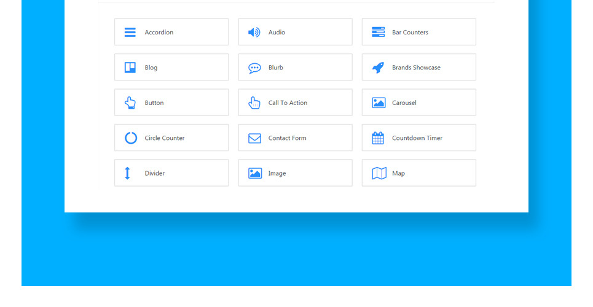Click the Accordion hamburger-lines icon
Image resolution: width=593 pixels, height=307 pixels.
(x=130, y=33)
